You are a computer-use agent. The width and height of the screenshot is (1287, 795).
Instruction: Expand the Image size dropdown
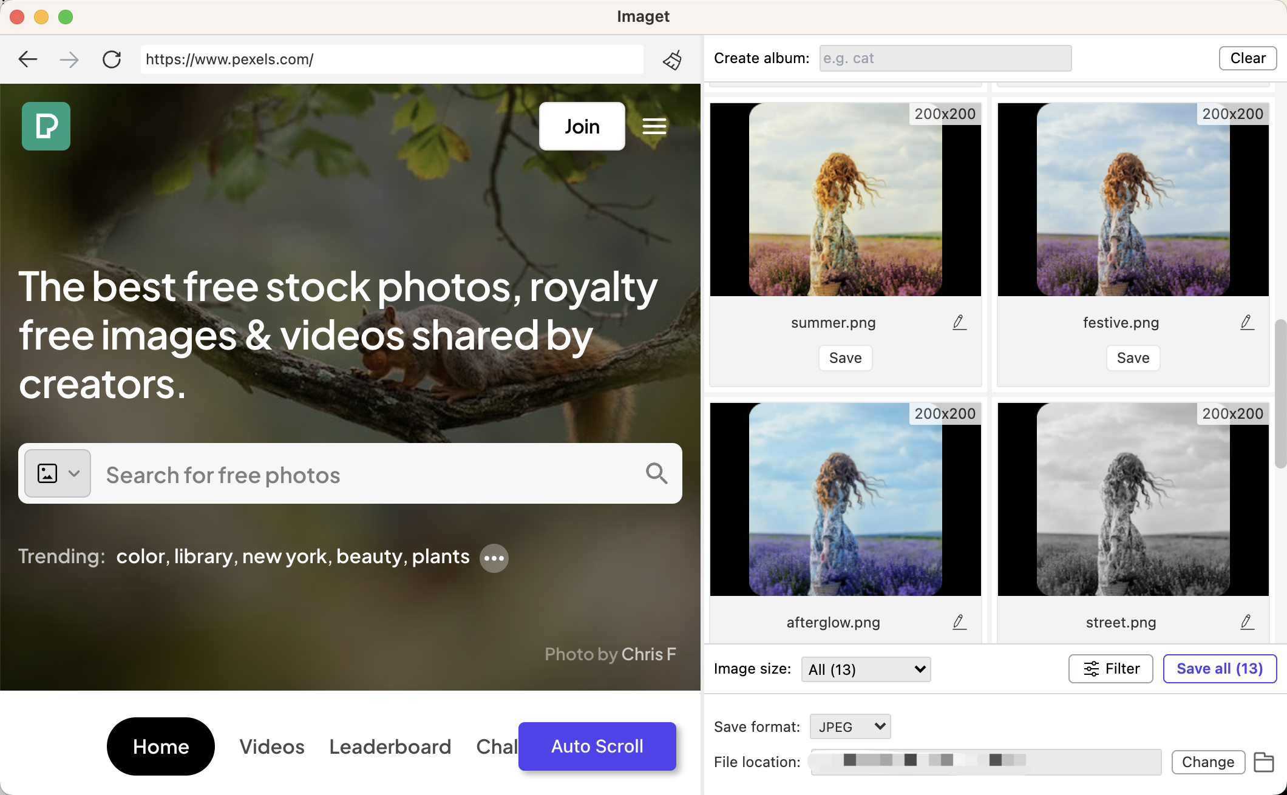pos(866,669)
